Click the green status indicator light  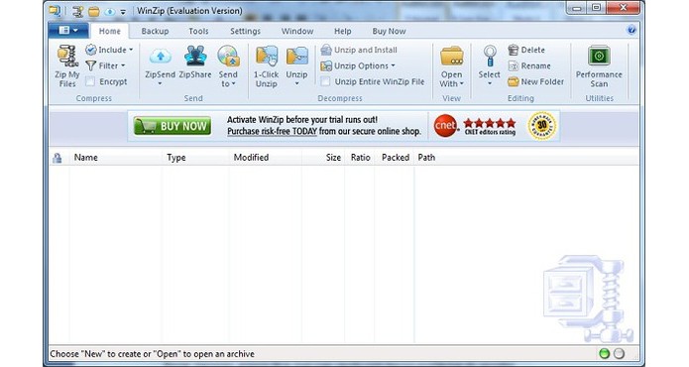(x=604, y=353)
